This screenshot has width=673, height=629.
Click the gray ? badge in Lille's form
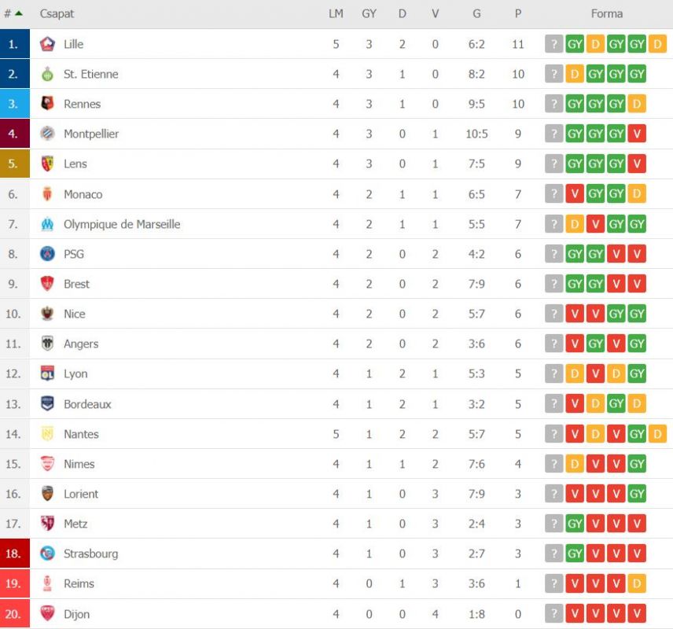tap(553, 44)
